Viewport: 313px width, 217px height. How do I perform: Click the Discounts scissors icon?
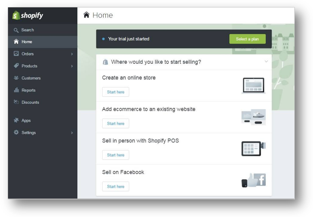tap(16, 102)
